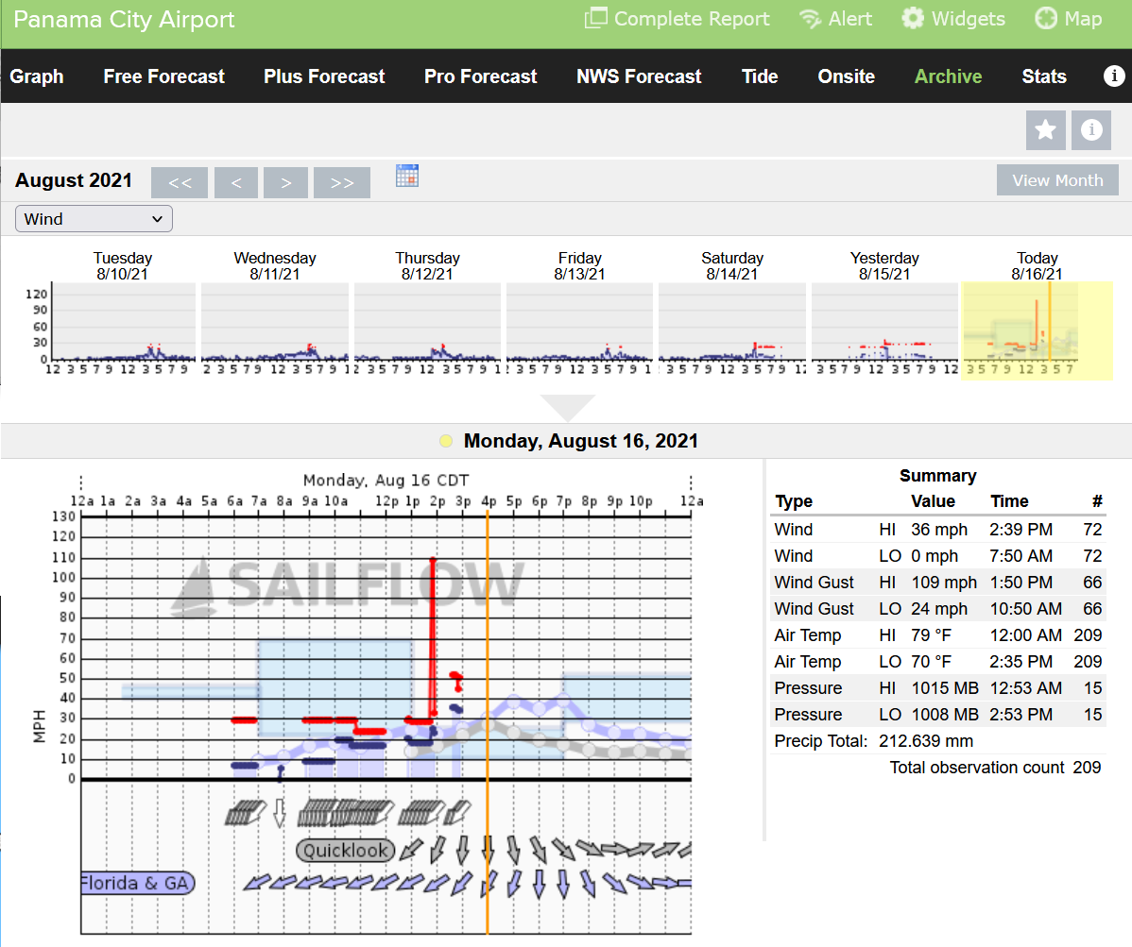This screenshot has height=947, width=1132.
Task: Open the calendar date picker icon
Action: (407, 176)
